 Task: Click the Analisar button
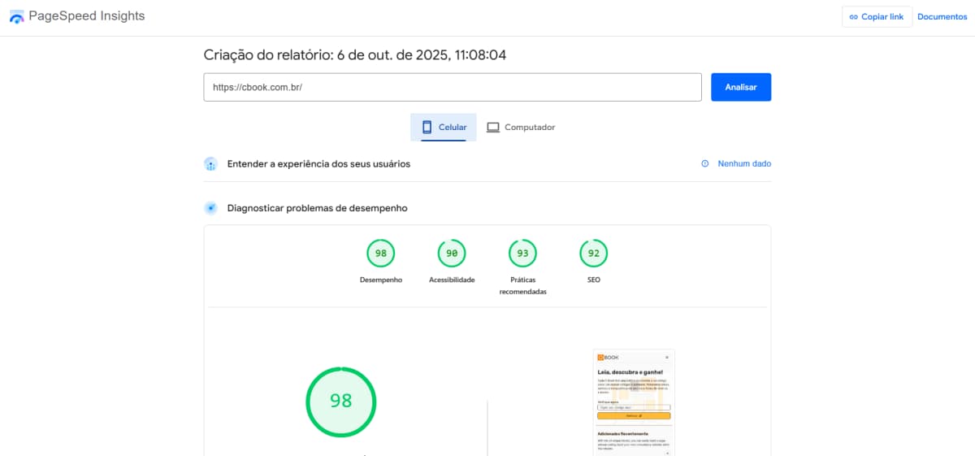[x=741, y=87]
